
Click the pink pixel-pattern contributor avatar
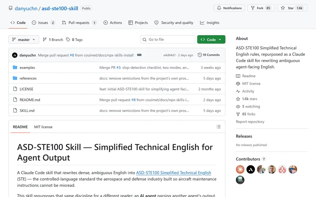click(282, 169)
